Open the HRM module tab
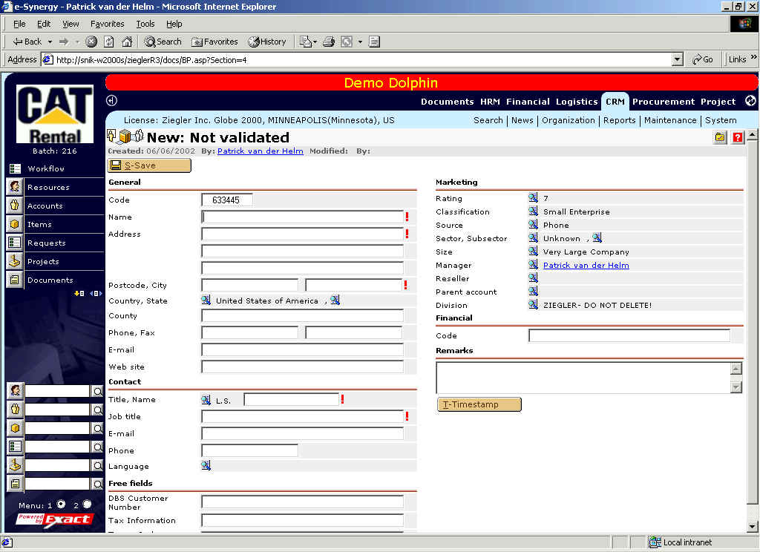 [x=490, y=102]
